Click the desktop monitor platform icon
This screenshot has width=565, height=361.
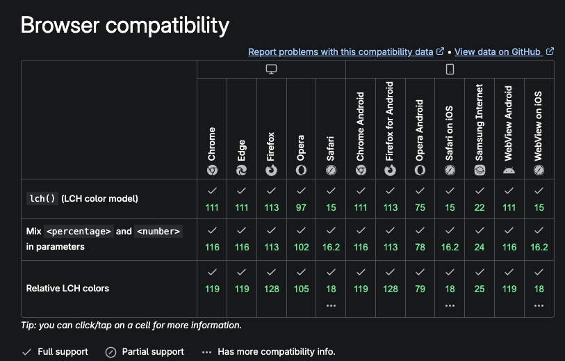click(271, 69)
